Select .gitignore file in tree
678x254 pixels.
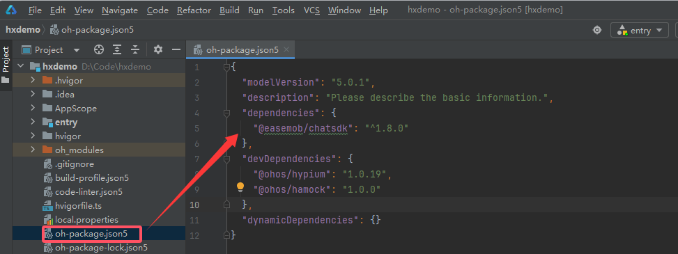pos(75,164)
